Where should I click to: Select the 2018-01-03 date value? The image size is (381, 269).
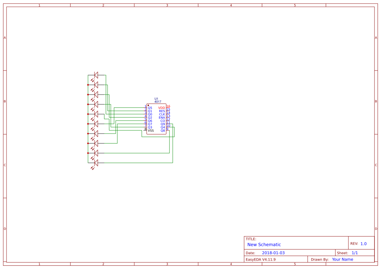click(x=274, y=252)
